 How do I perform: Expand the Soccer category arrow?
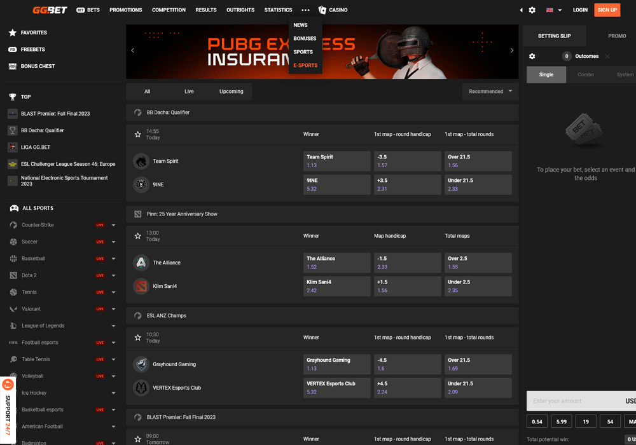pos(114,242)
